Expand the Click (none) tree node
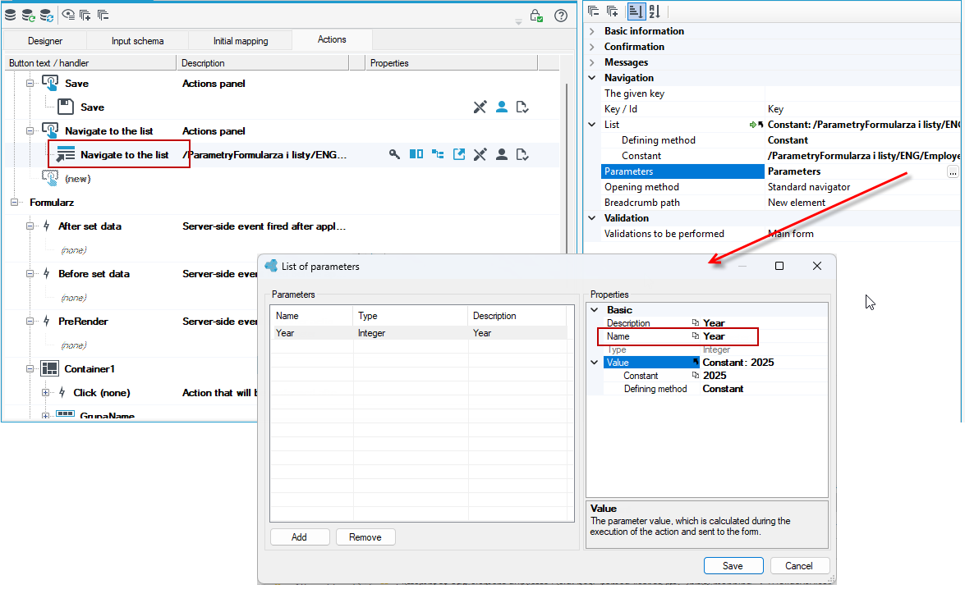965x589 pixels. tap(45, 392)
